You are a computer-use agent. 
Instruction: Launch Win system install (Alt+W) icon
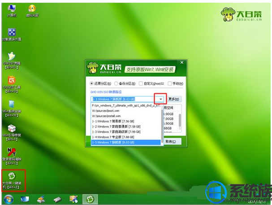[12, 108]
